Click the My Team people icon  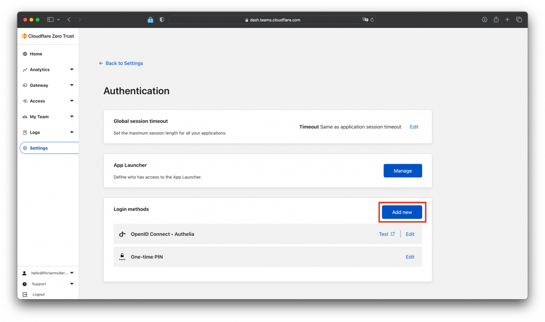[x=25, y=116]
